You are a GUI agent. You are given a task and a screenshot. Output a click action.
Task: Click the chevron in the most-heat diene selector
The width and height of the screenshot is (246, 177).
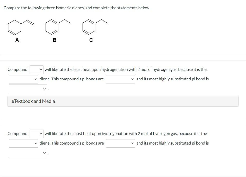coord(36,143)
